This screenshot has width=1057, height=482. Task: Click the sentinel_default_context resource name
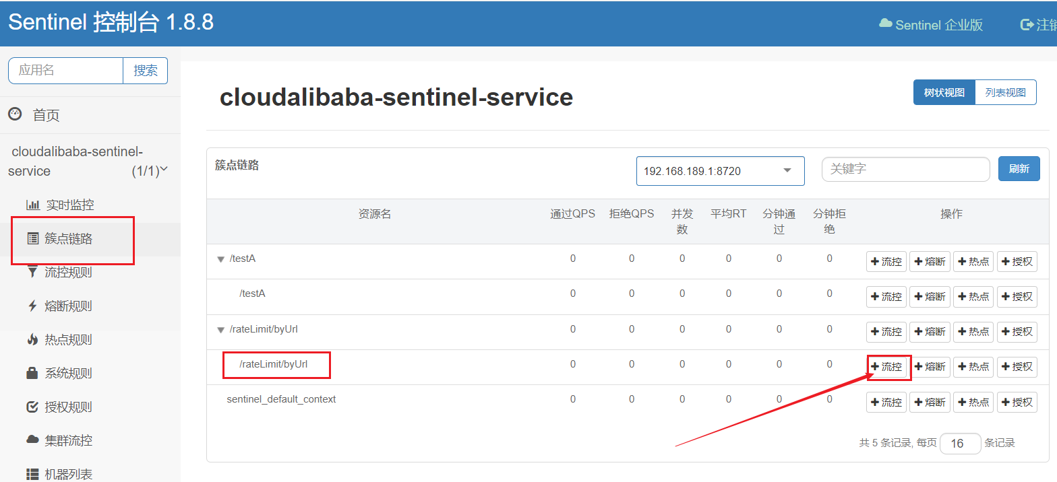281,399
